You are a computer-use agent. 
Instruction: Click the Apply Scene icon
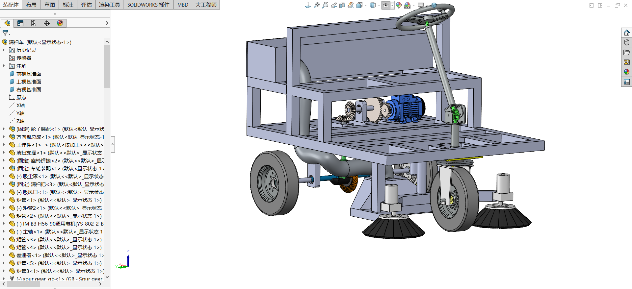(408, 5)
